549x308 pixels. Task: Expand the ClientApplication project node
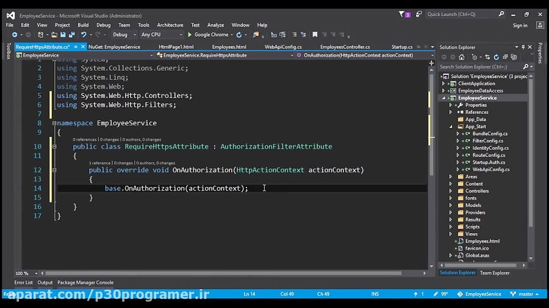point(443,83)
